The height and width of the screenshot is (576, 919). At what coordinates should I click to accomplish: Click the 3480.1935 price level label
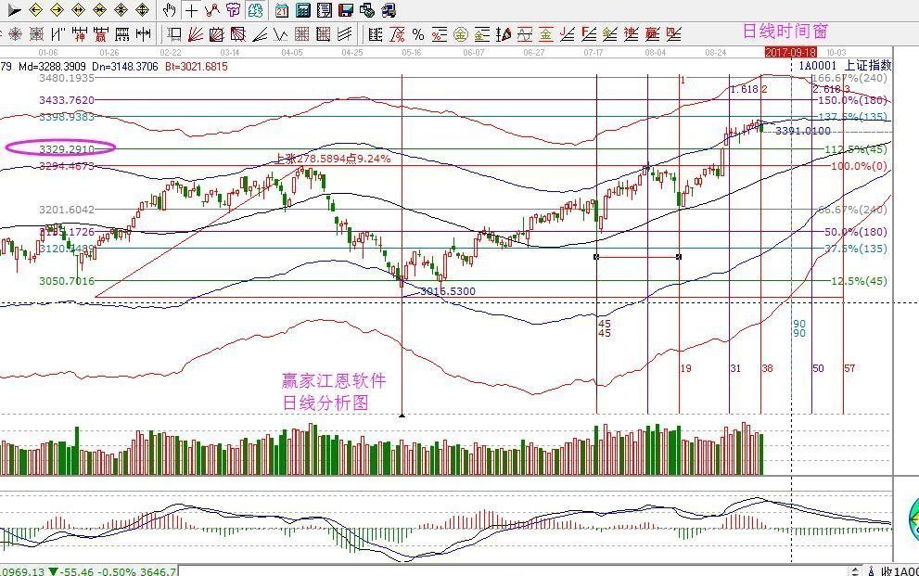tap(67, 77)
